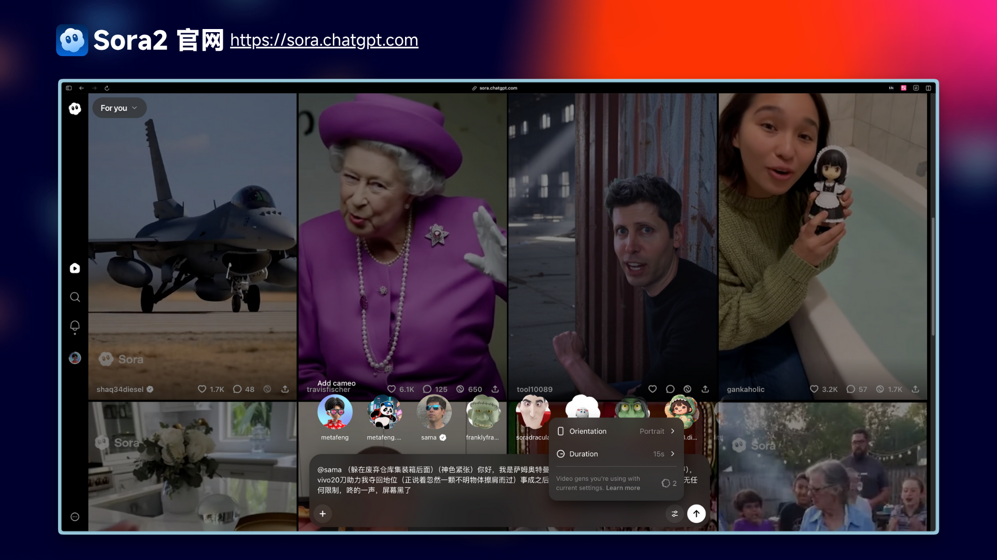Screen dimensions: 997x560
Task: Click the plus attach button in composer
Action: (x=322, y=513)
